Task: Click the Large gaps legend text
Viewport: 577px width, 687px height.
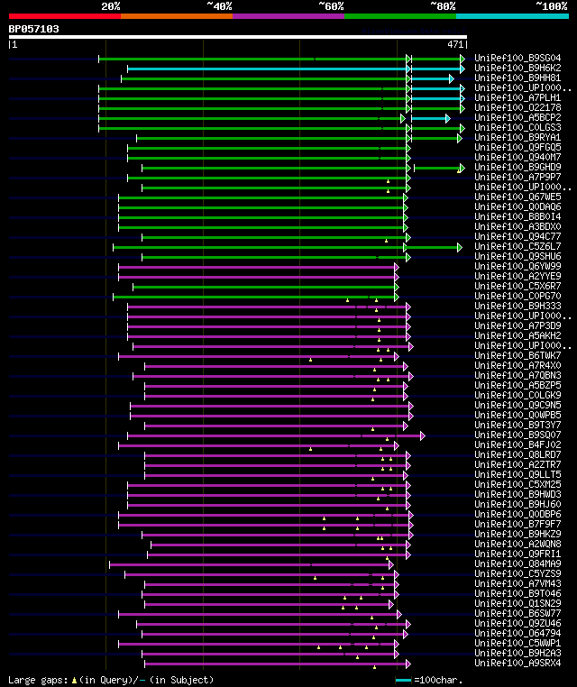Action: tap(111, 680)
